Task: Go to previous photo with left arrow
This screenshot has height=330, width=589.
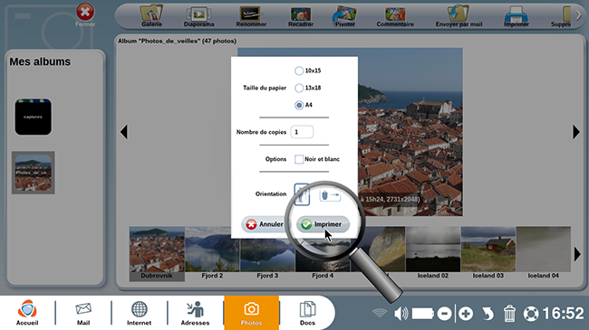Action: (124, 132)
